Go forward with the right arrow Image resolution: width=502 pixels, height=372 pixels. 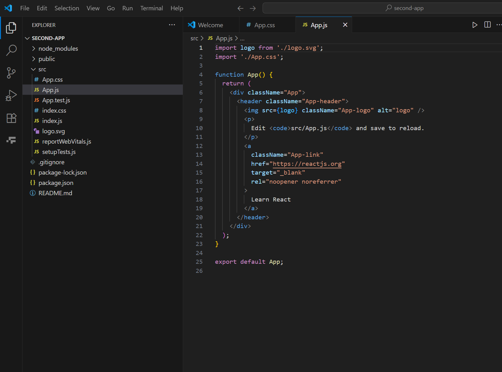253,8
